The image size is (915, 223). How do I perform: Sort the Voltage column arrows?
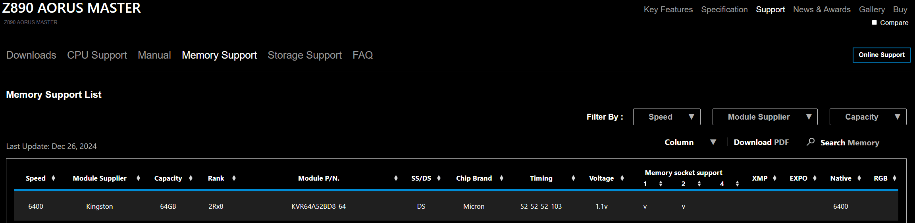(x=622, y=178)
